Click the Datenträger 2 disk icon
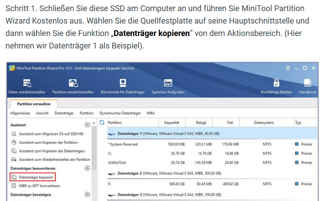 [x=112, y=173]
